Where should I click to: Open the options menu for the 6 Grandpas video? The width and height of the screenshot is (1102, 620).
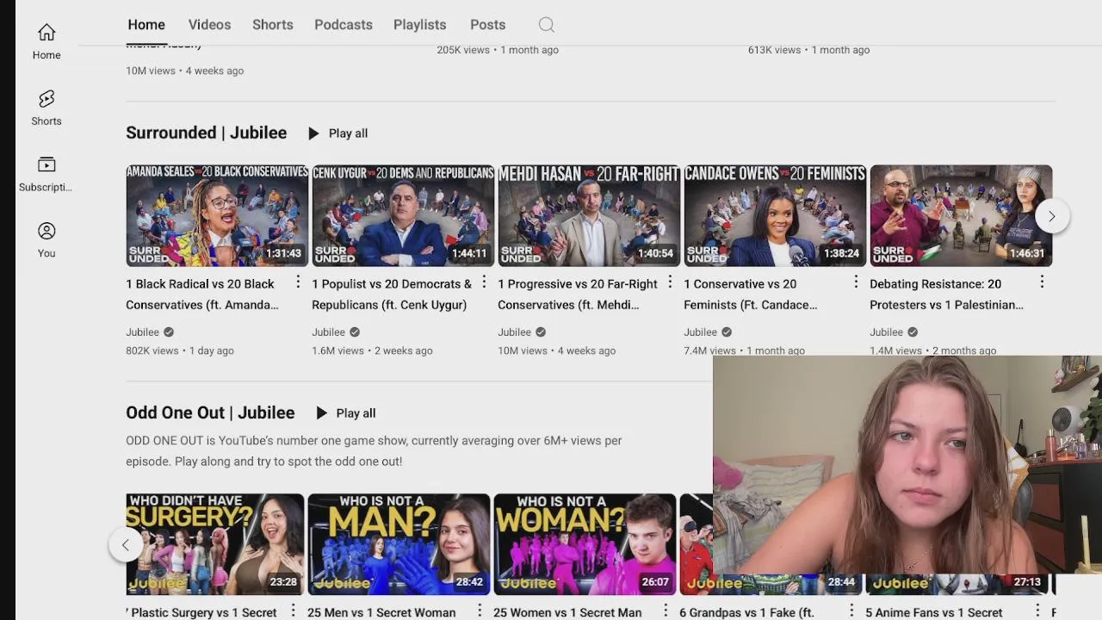(851, 611)
